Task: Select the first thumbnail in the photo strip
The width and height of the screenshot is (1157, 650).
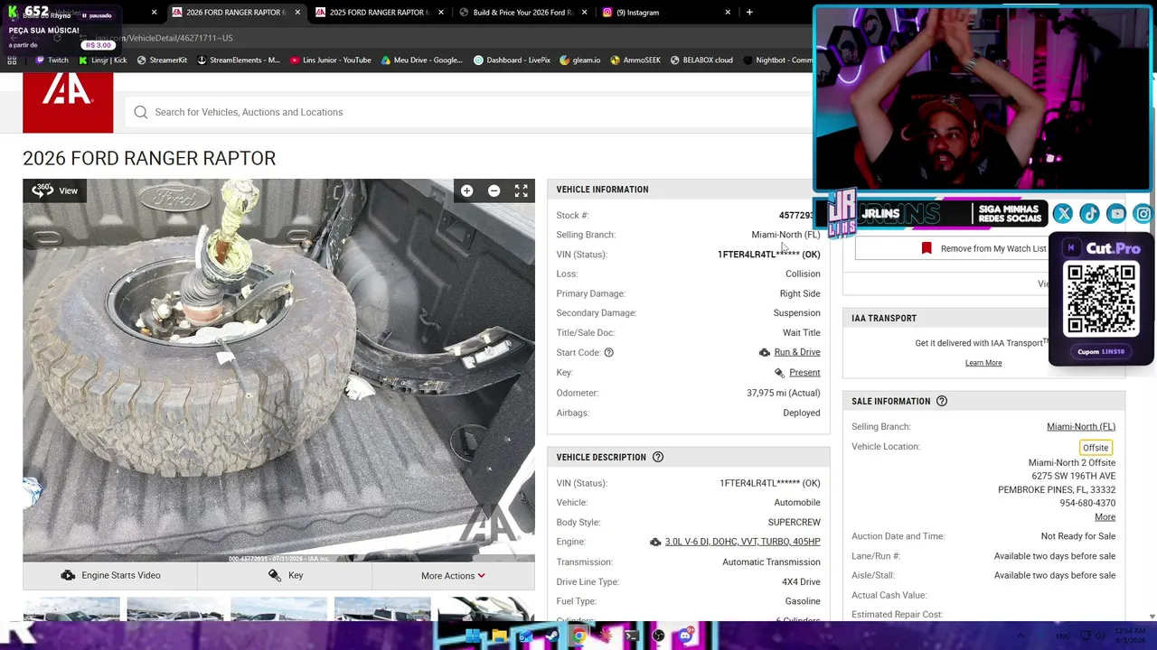Action: pos(71,609)
